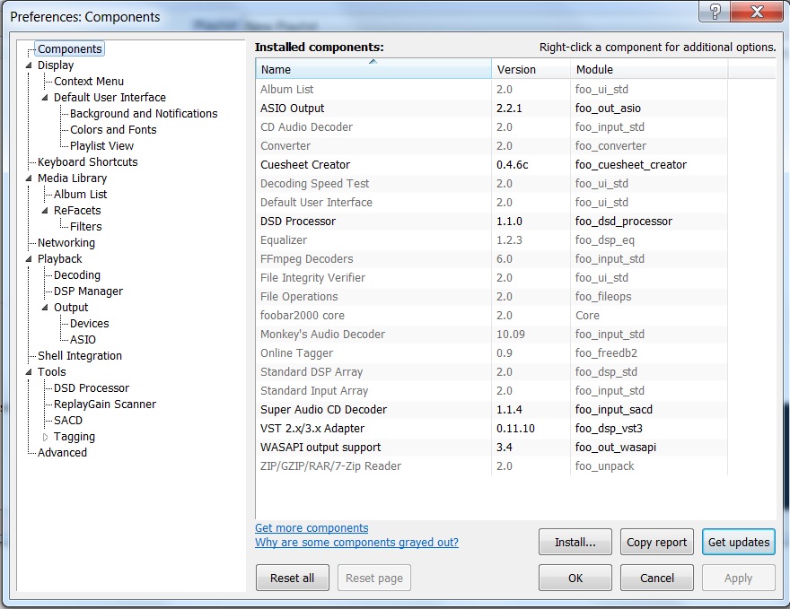The image size is (790, 609).
Task: Collapse the Display tree node
Action: [x=30, y=65]
